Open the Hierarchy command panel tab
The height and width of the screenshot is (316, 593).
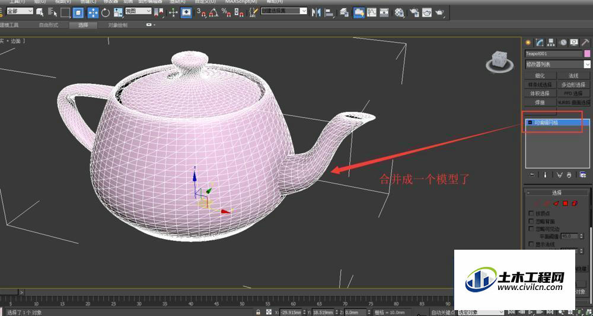point(551,42)
